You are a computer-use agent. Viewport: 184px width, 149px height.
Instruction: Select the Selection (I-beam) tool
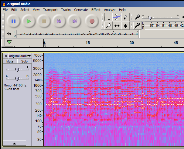109,17
